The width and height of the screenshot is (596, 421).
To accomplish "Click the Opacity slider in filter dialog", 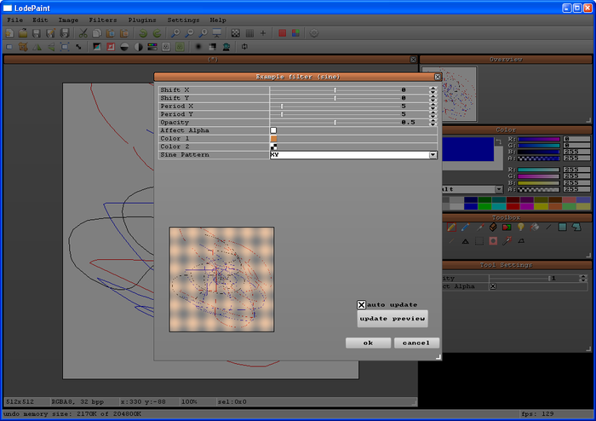I will 335,123.
